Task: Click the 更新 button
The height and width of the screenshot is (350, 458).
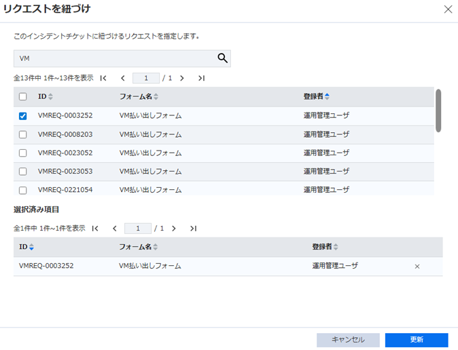Action: pos(416,340)
